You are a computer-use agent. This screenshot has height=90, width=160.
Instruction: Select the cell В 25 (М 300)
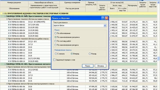point(33,36)
